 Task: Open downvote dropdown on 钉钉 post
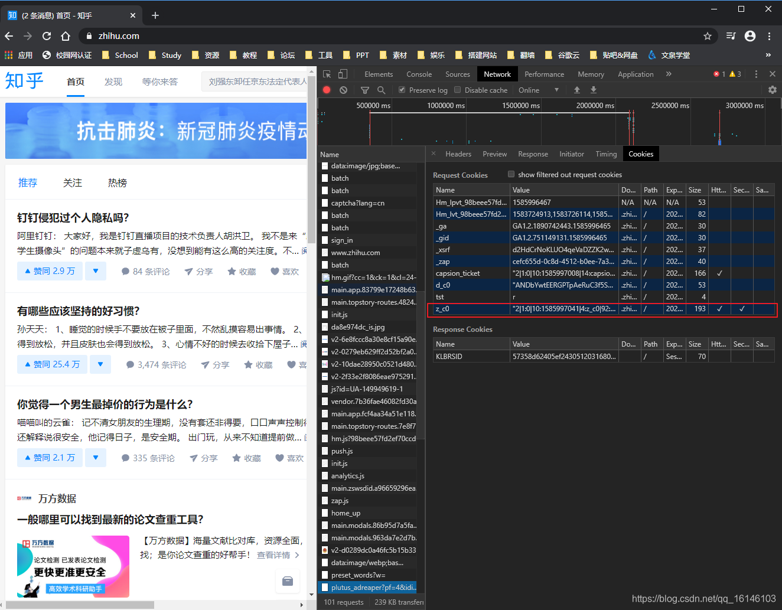pos(96,271)
